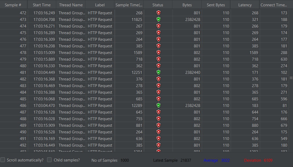Click the green success status icon for sample 473
This screenshot has height=167, width=293.
pyautogui.click(x=158, y=20)
